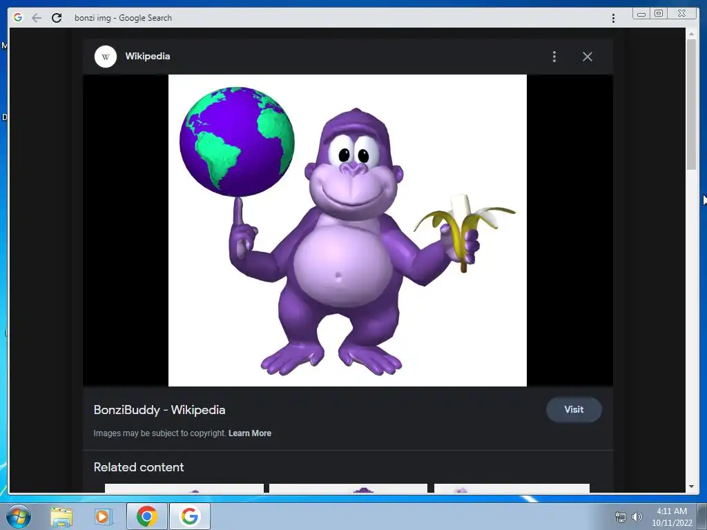
Task: Click the image copyright notice text
Action: click(x=159, y=433)
